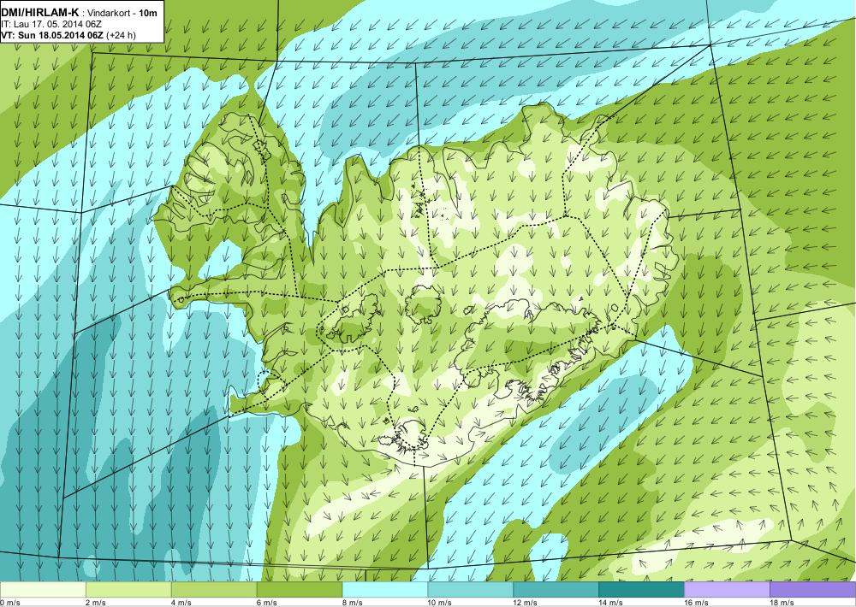Click the '12 m/s' legend label
Screen dimensions: 856x607
[526, 603]
